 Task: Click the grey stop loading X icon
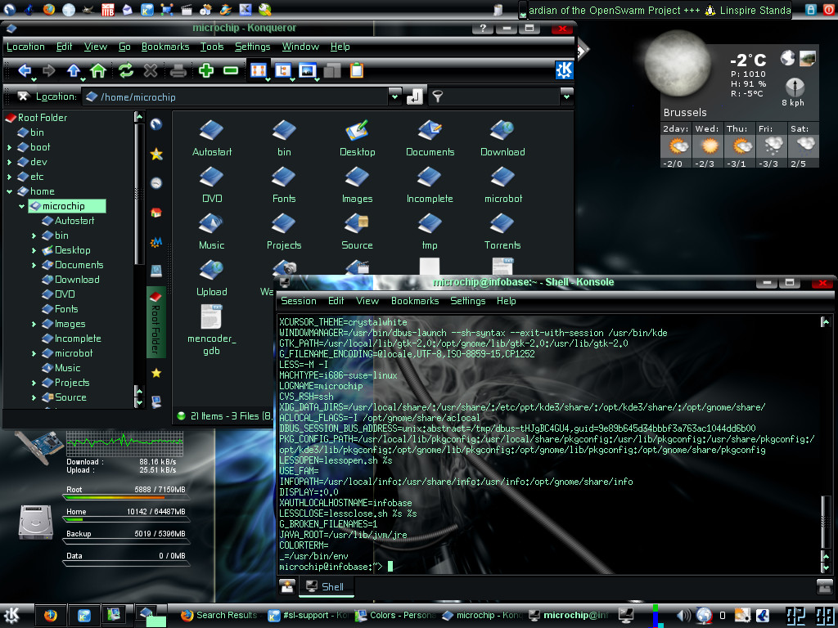[151, 70]
